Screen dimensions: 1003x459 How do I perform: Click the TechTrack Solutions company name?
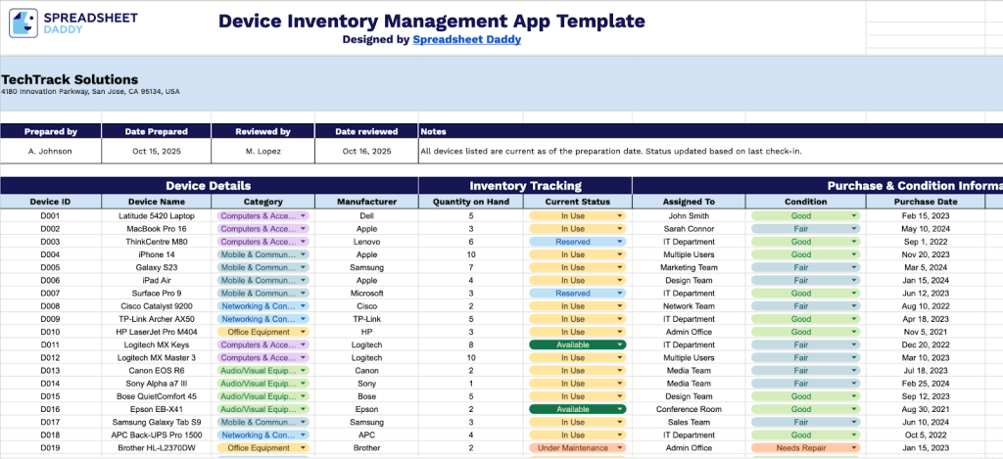tap(70, 79)
